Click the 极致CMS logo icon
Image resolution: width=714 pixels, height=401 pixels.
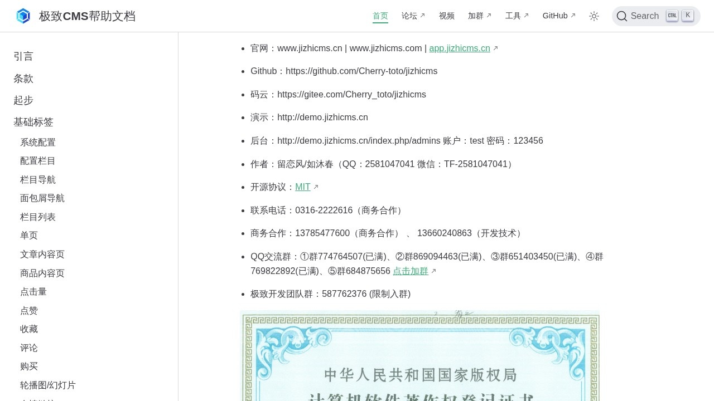pyautogui.click(x=23, y=16)
